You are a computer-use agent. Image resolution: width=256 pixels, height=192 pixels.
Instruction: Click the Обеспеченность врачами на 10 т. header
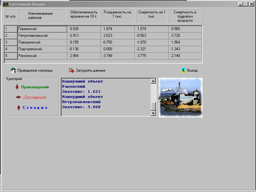84,16
